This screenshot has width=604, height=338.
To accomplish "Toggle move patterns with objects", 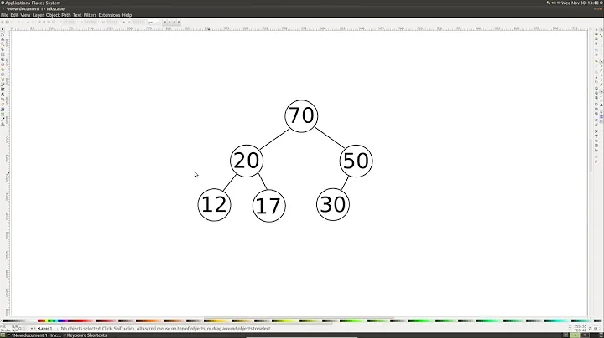I will (x=179, y=23).
